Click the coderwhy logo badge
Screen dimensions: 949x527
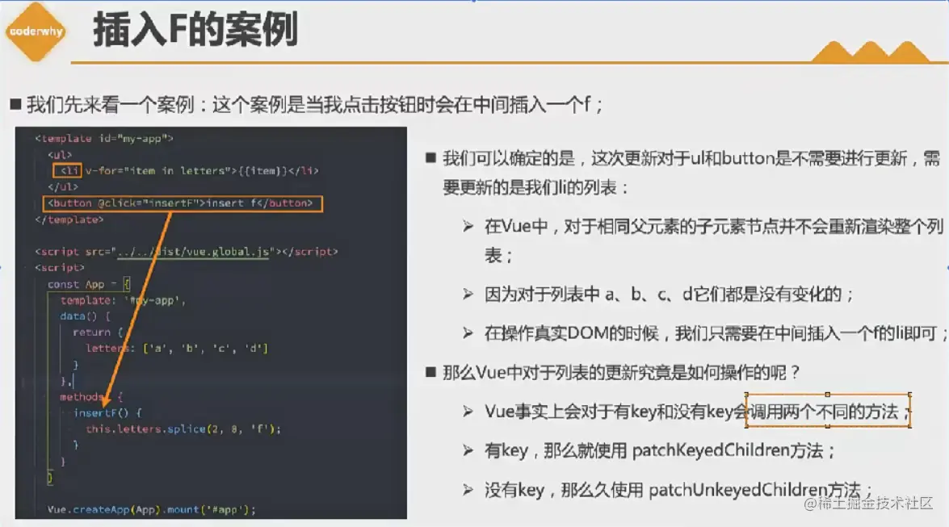pyautogui.click(x=36, y=31)
